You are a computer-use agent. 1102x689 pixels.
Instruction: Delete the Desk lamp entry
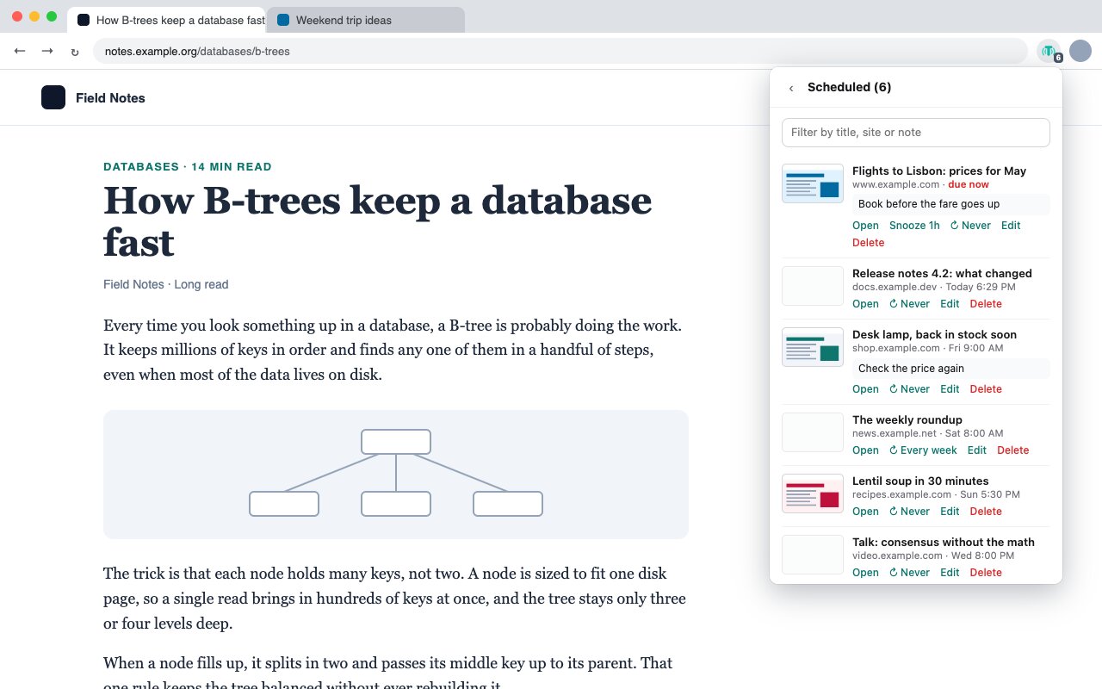[986, 389]
